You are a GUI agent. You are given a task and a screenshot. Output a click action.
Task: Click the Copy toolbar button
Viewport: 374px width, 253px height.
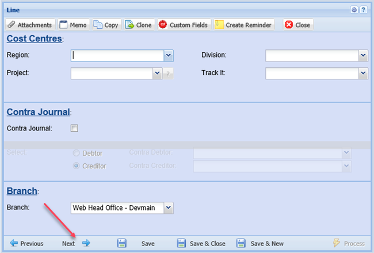[106, 25]
